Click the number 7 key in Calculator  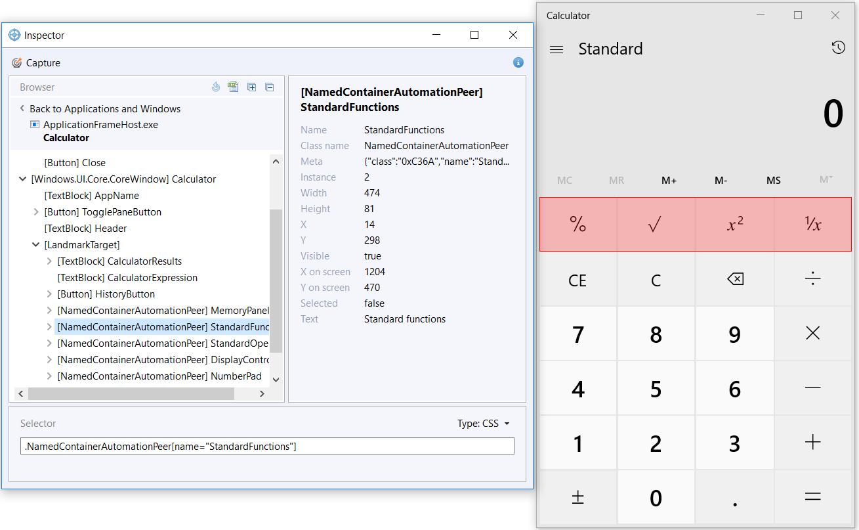(x=578, y=334)
